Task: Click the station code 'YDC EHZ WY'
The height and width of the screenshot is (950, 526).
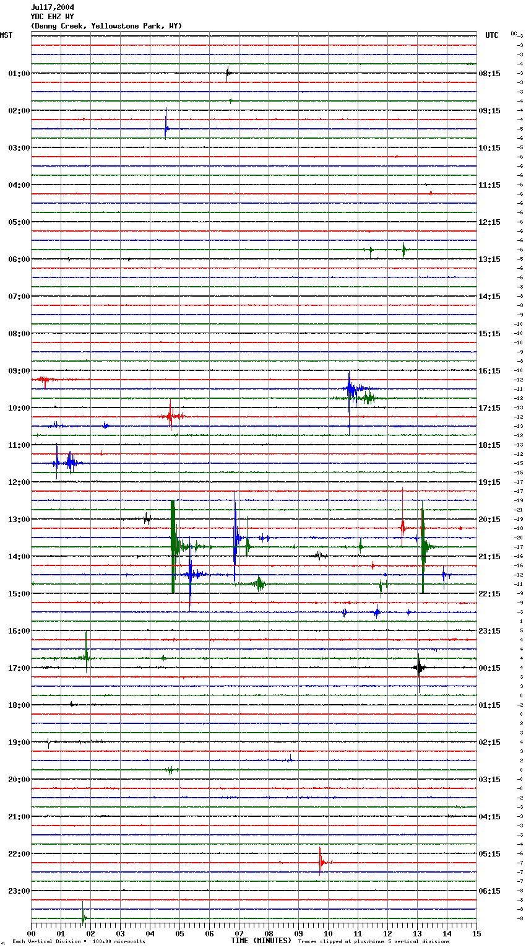Action: (x=53, y=17)
